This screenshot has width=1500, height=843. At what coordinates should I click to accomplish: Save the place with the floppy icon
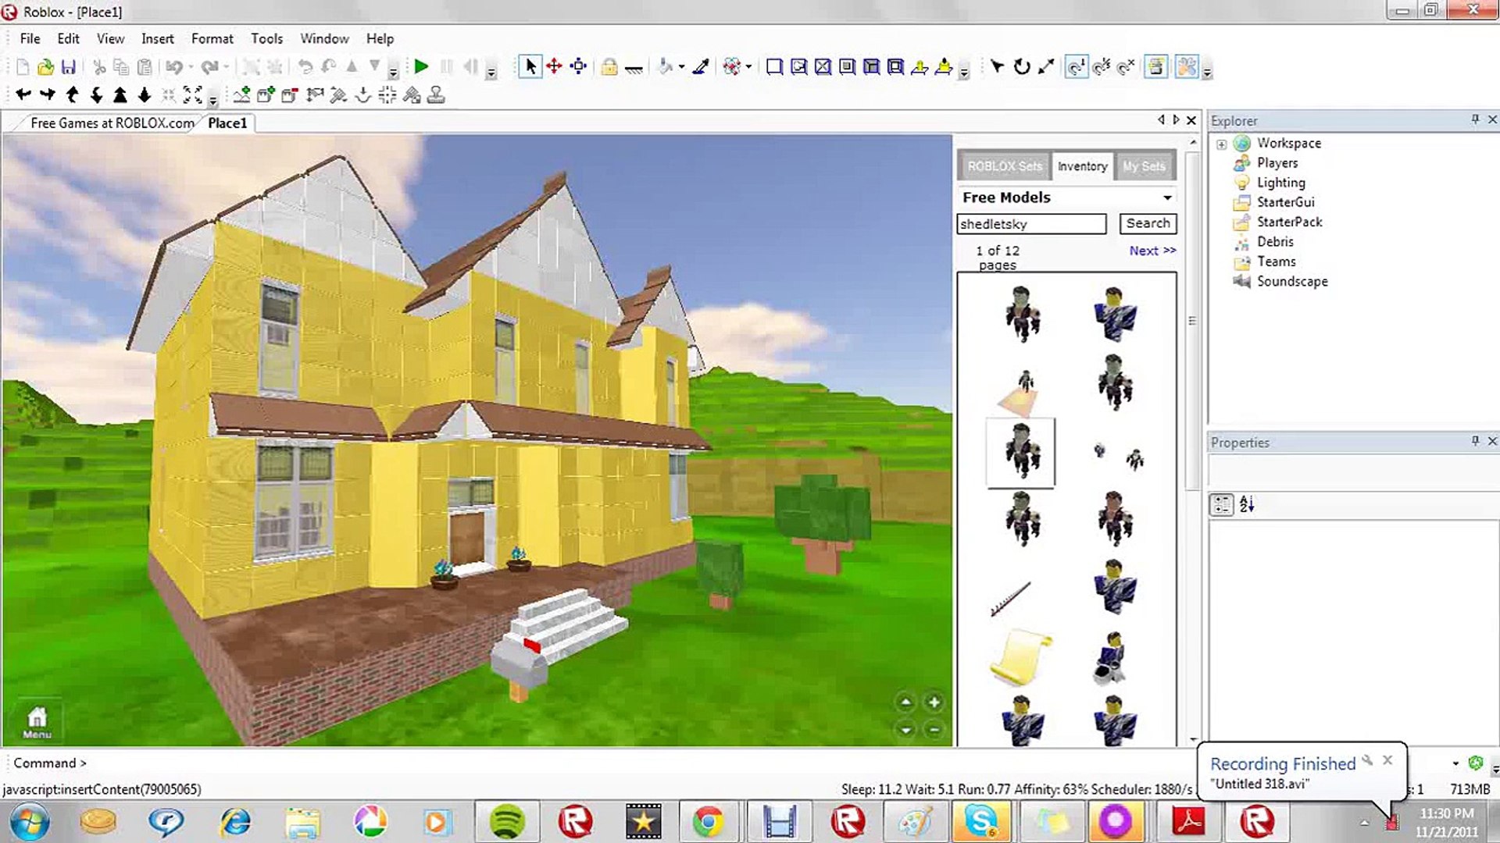pyautogui.click(x=69, y=67)
